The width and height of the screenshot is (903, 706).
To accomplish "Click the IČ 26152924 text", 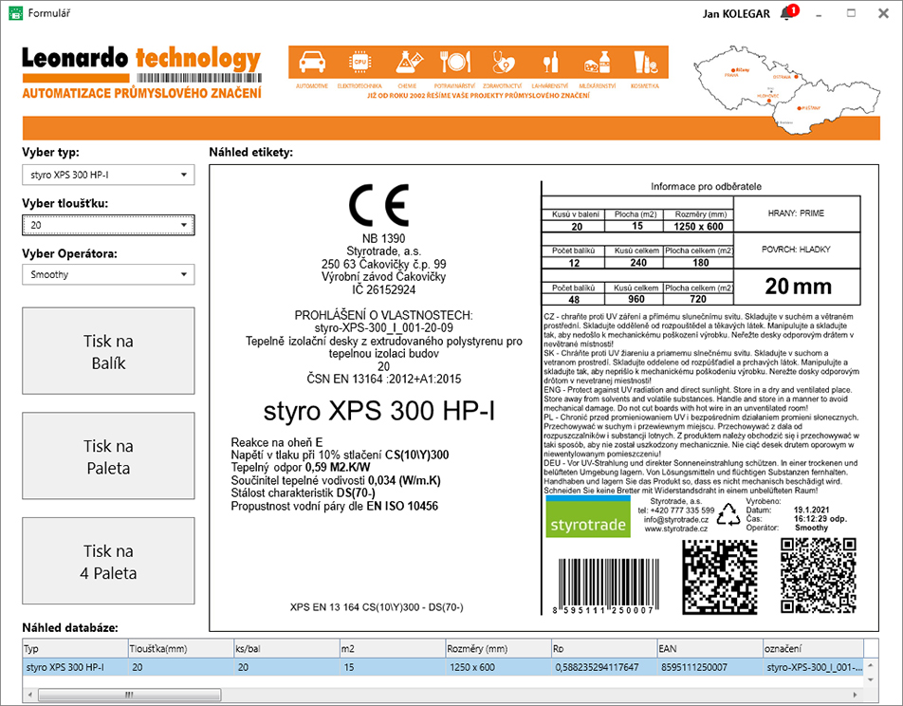I will tap(383, 289).
